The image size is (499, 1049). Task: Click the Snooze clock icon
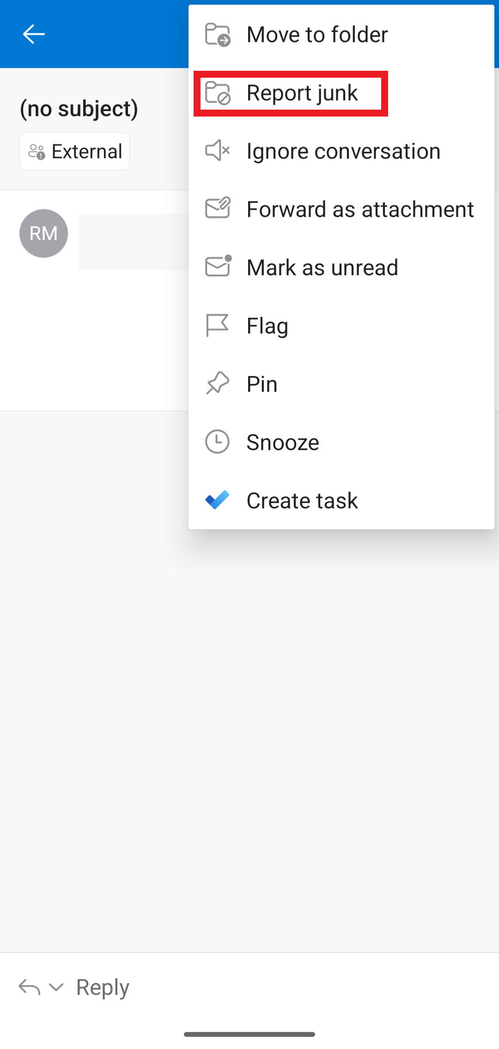[218, 442]
